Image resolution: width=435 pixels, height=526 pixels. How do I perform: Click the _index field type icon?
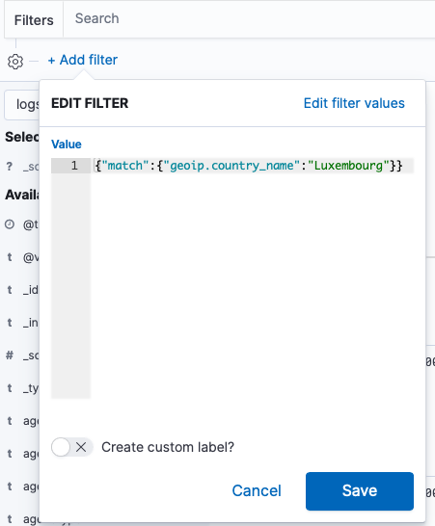coord(10,323)
